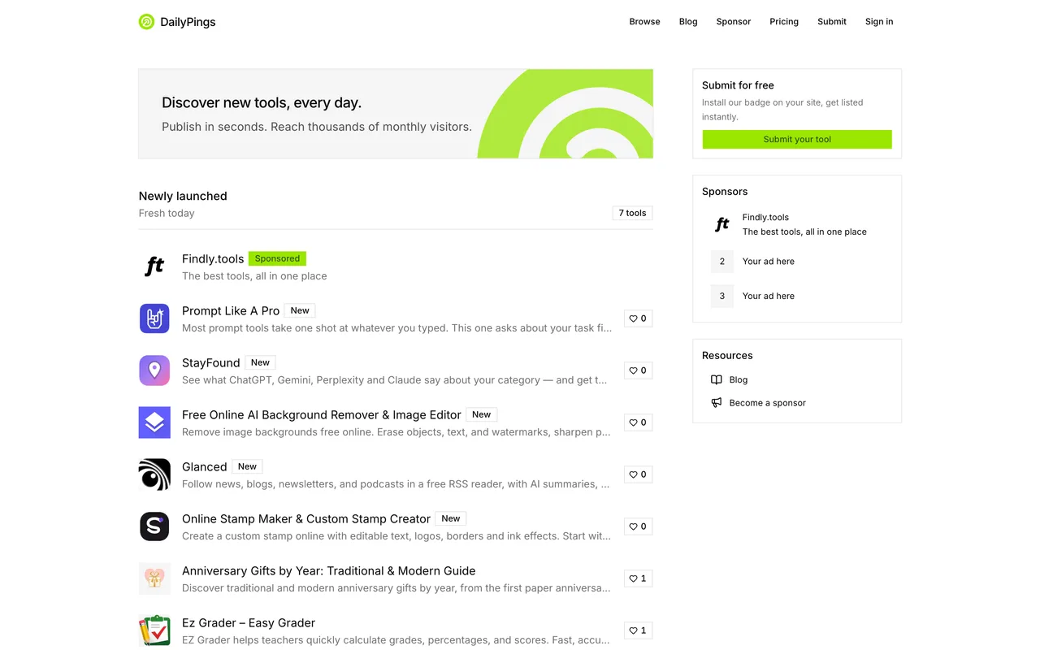
Task: Open Free Online AI Background Remover title
Action: coord(322,414)
